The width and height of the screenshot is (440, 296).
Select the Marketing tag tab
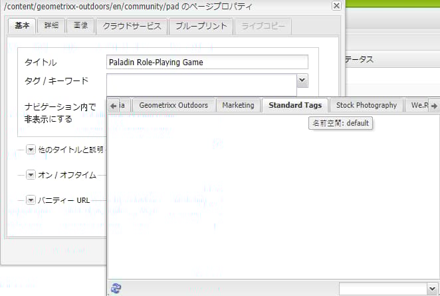(238, 105)
